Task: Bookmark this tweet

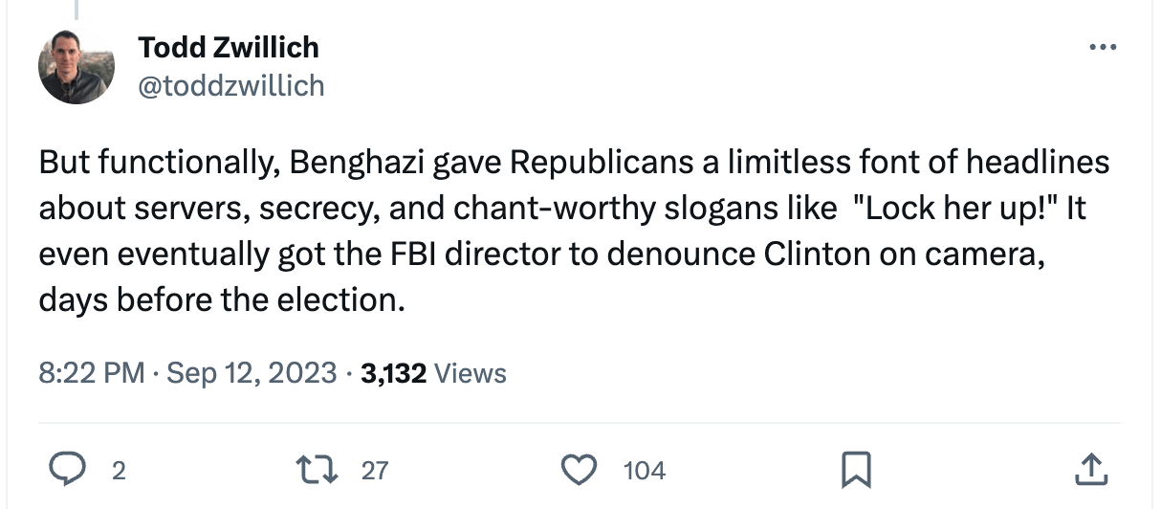Action: 854,470
